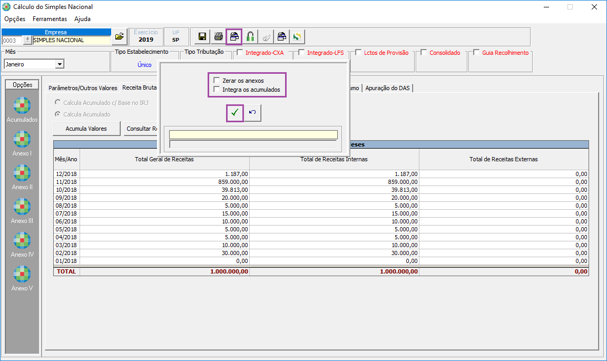This screenshot has width=607, height=361.
Task: Switch to the Receita Bruta tab
Action: tap(139, 88)
